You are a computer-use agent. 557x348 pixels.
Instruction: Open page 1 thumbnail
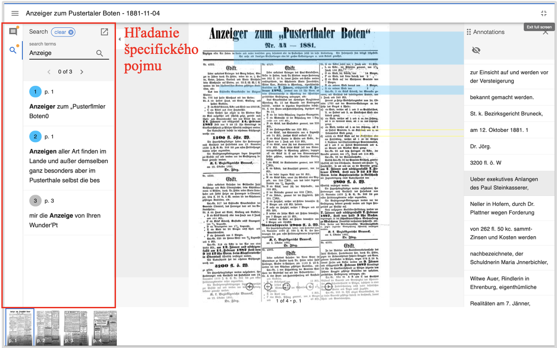[20, 327]
